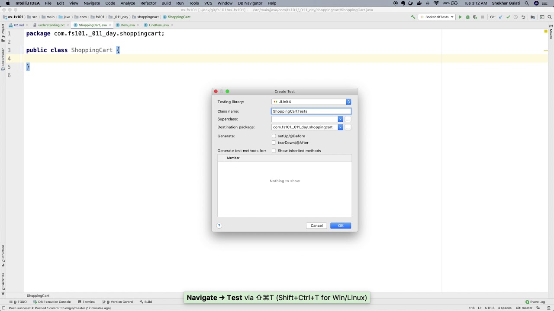Open the Testing library JUnit4 dropdown
This screenshot has height=311, width=554.
(x=311, y=102)
